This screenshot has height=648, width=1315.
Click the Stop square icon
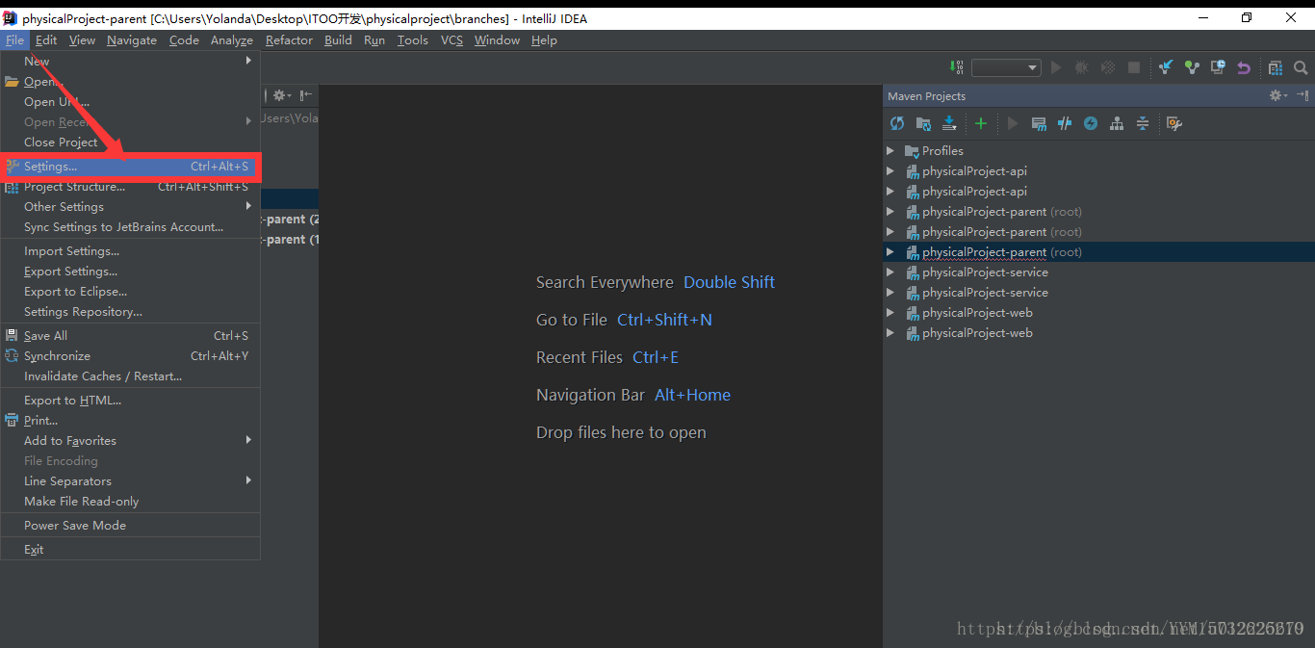click(1134, 67)
